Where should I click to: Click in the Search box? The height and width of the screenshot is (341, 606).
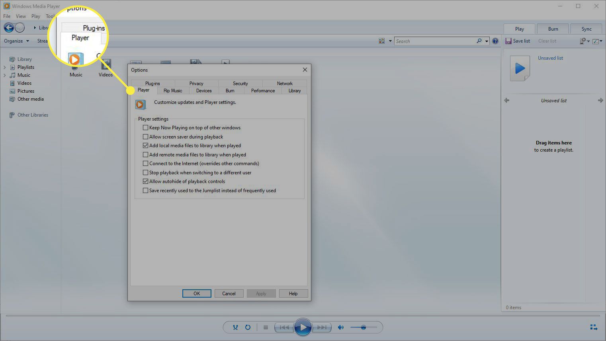point(435,41)
